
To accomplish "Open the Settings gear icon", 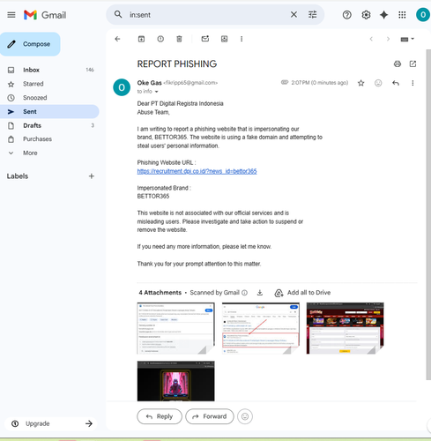I will [x=366, y=15].
